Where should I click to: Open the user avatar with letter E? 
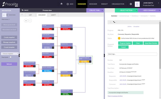tap(137, 4)
